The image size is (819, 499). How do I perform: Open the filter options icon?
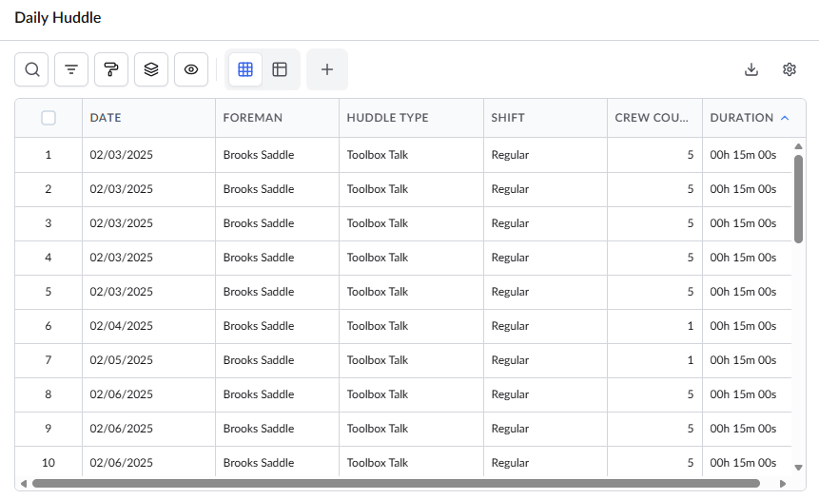point(71,69)
